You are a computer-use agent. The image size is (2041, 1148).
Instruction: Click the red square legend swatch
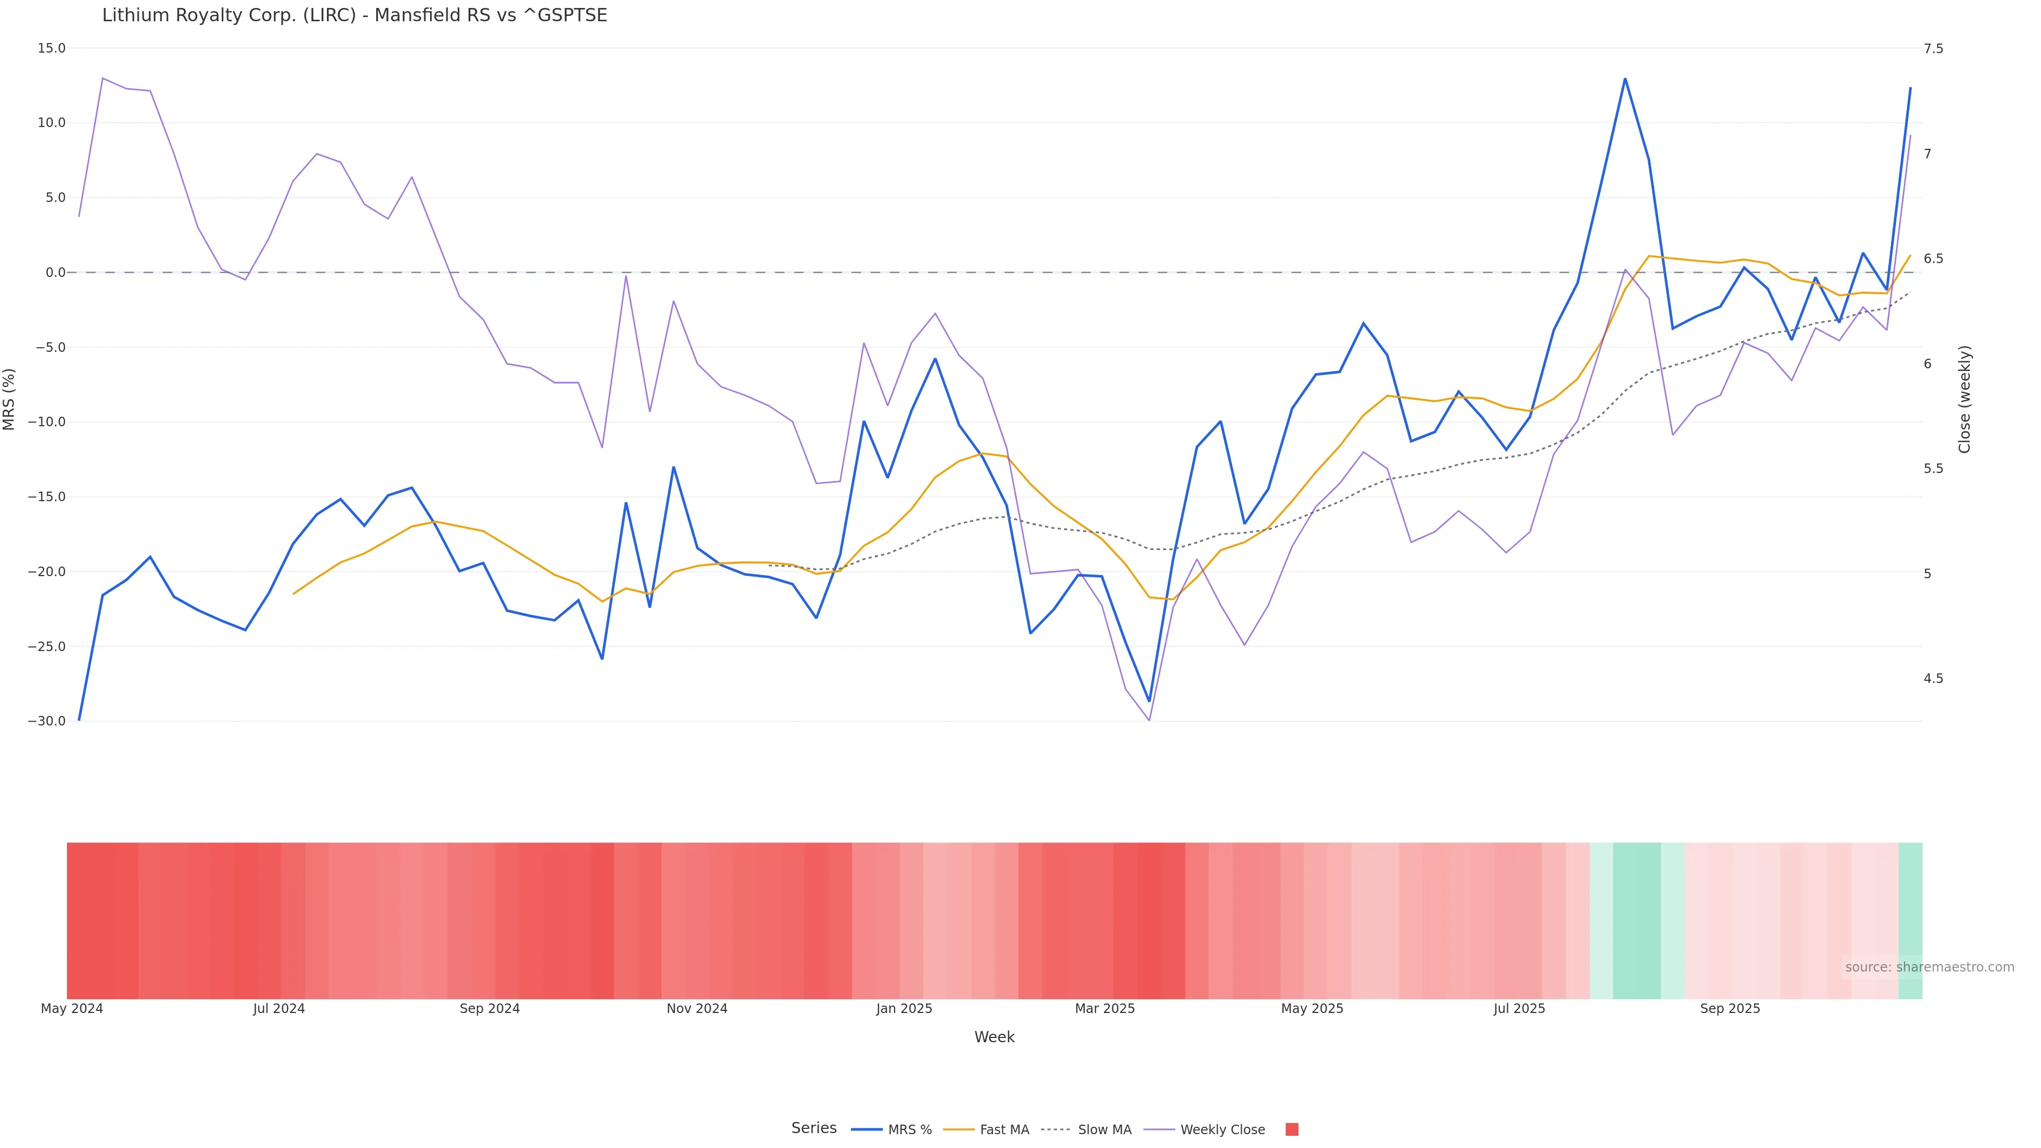[x=1292, y=1130]
